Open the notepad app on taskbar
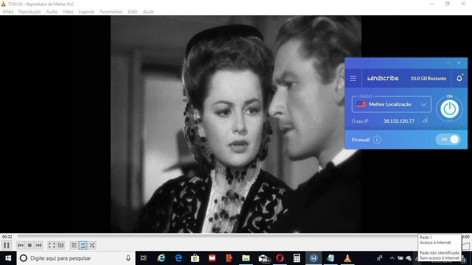This screenshot has width=472, height=265. 331,258
